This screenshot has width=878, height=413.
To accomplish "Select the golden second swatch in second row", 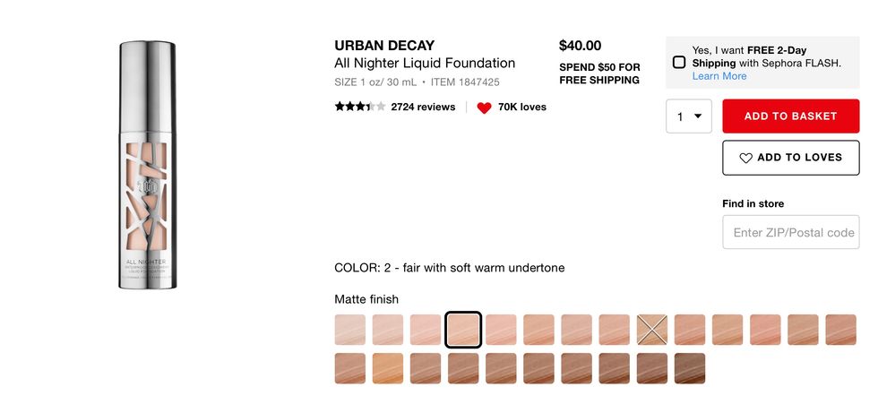I will point(388,368).
